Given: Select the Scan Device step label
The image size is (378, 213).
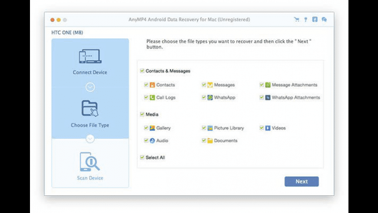Looking at the screenshot, I should pos(90,178).
